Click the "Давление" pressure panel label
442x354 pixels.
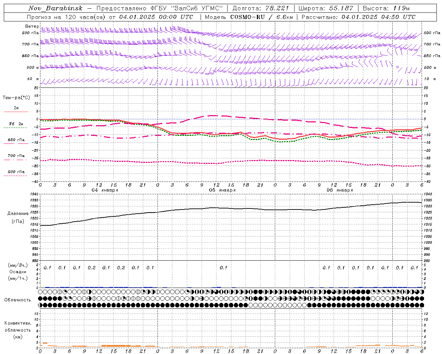tap(18, 213)
